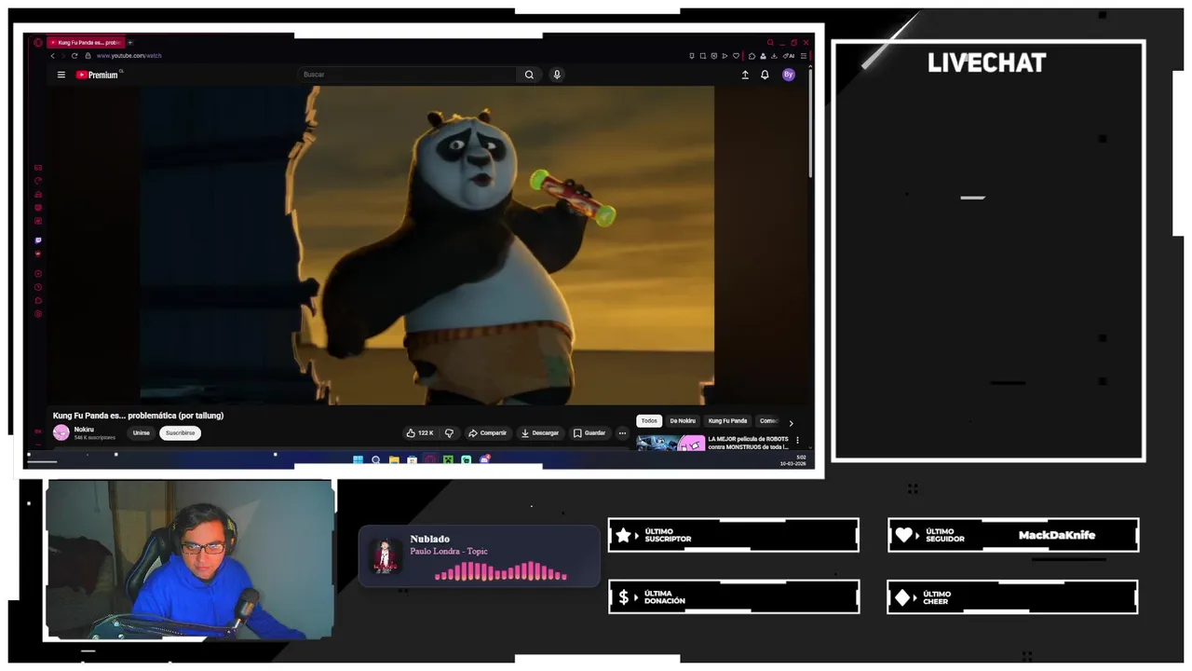Select the Todos filter chip
Viewport: 1192px width, 671px height.
click(x=649, y=421)
